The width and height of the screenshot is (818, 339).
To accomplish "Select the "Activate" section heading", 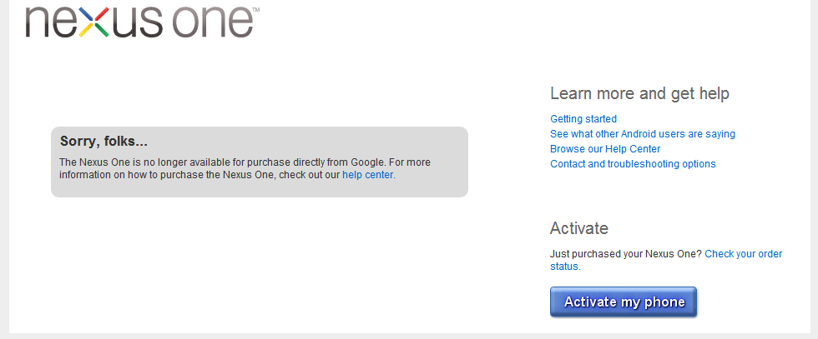I will pyautogui.click(x=579, y=228).
